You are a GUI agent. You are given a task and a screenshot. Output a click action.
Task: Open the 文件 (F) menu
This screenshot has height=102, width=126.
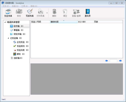click(x=6, y=6)
